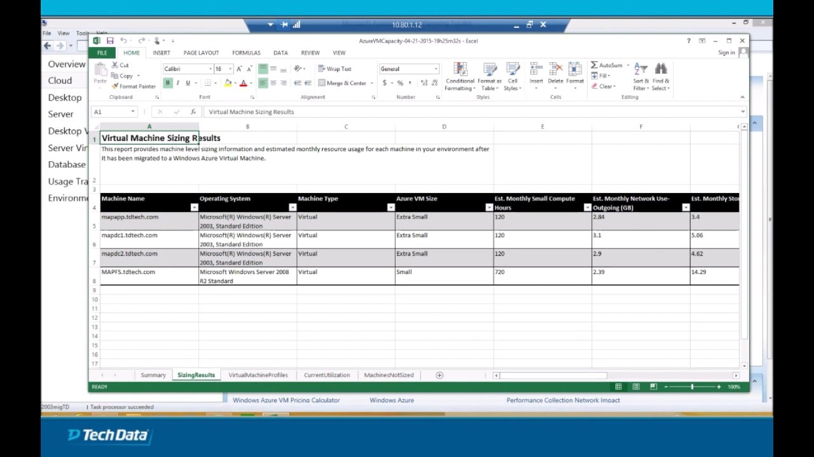The image size is (814, 457).
Task: Click Overview in background toolkit window
Action: click(x=66, y=64)
